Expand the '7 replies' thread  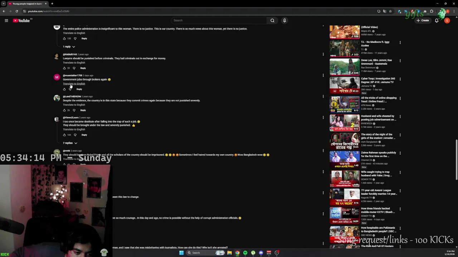[70, 143]
